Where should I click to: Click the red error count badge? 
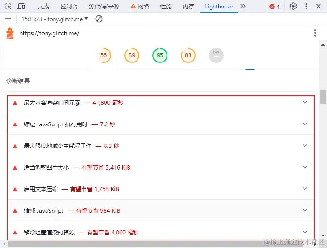(274, 7)
